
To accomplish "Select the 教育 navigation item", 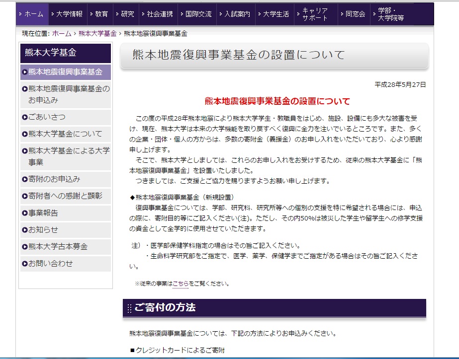I will [100, 14].
